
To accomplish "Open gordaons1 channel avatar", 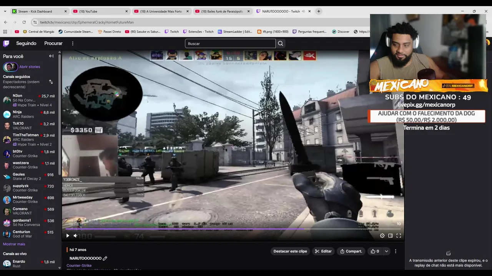I will (7, 223).
